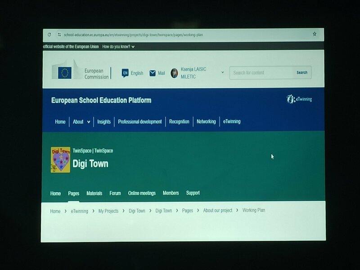This screenshot has height=270, width=360.
Task: Open Ksenija LAISIC MILETIC account name
Action: point(193,73)
